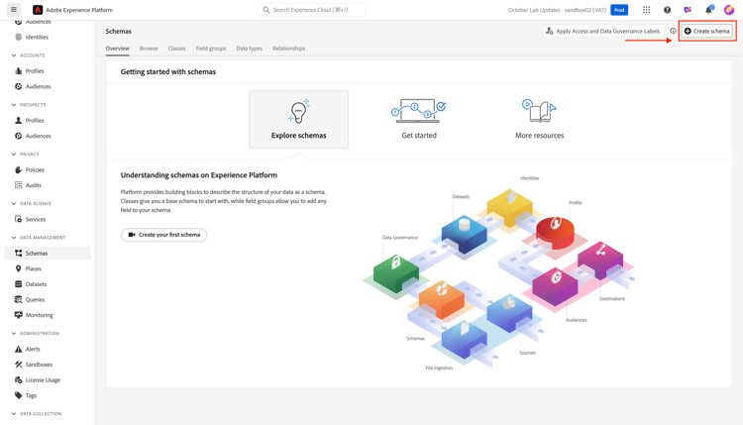Open License Usage in the sidebar
Image resolution: width=743 pixels, height=425 pixels.
tap(48, 380)
